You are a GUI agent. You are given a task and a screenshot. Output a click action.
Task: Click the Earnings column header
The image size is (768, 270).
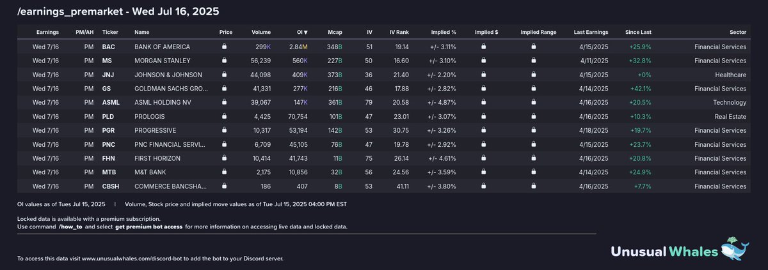pos(47,32)
